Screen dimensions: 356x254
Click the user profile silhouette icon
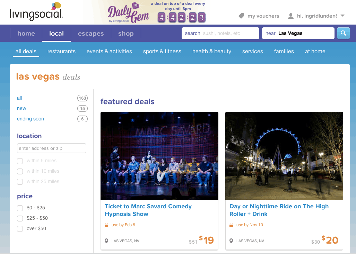(x=290, y=16)
